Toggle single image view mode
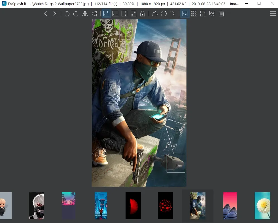The height and width of the screenshot is (223, 278). click(x=185, y=14)
